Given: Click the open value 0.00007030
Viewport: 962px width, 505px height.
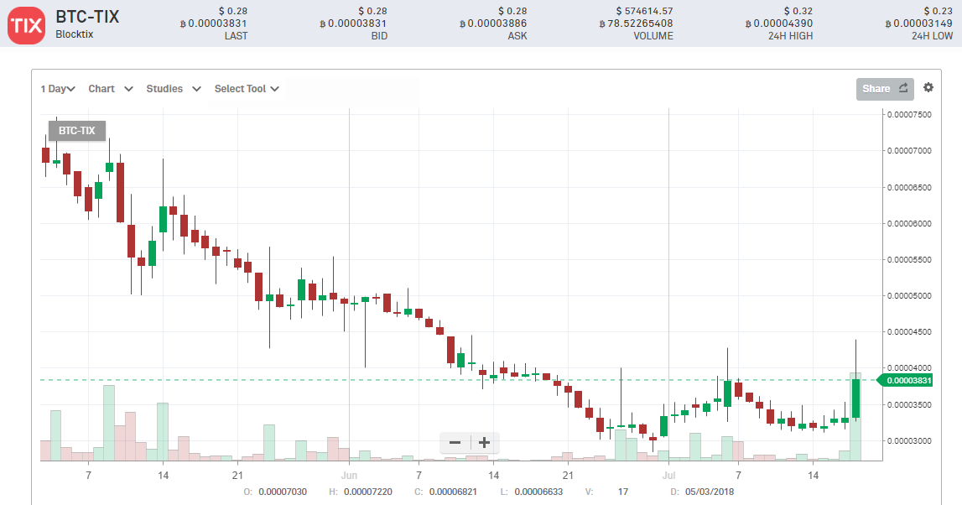Looking at the screenshot, I should click(x=282, y=492).
